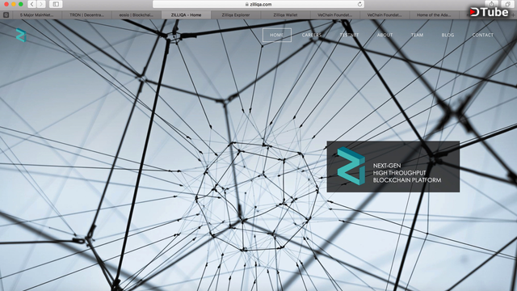Click the yellow minimize window button

[x=14, y=4]
